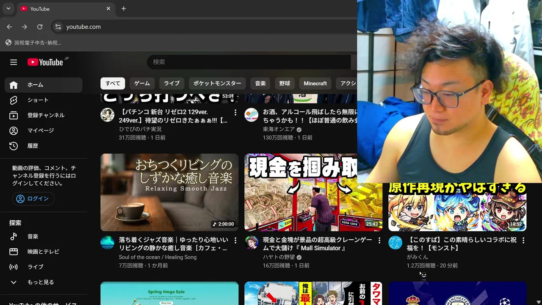
Task: Open the Manchester City match thumbnail
Action: [x=457, y=293]
